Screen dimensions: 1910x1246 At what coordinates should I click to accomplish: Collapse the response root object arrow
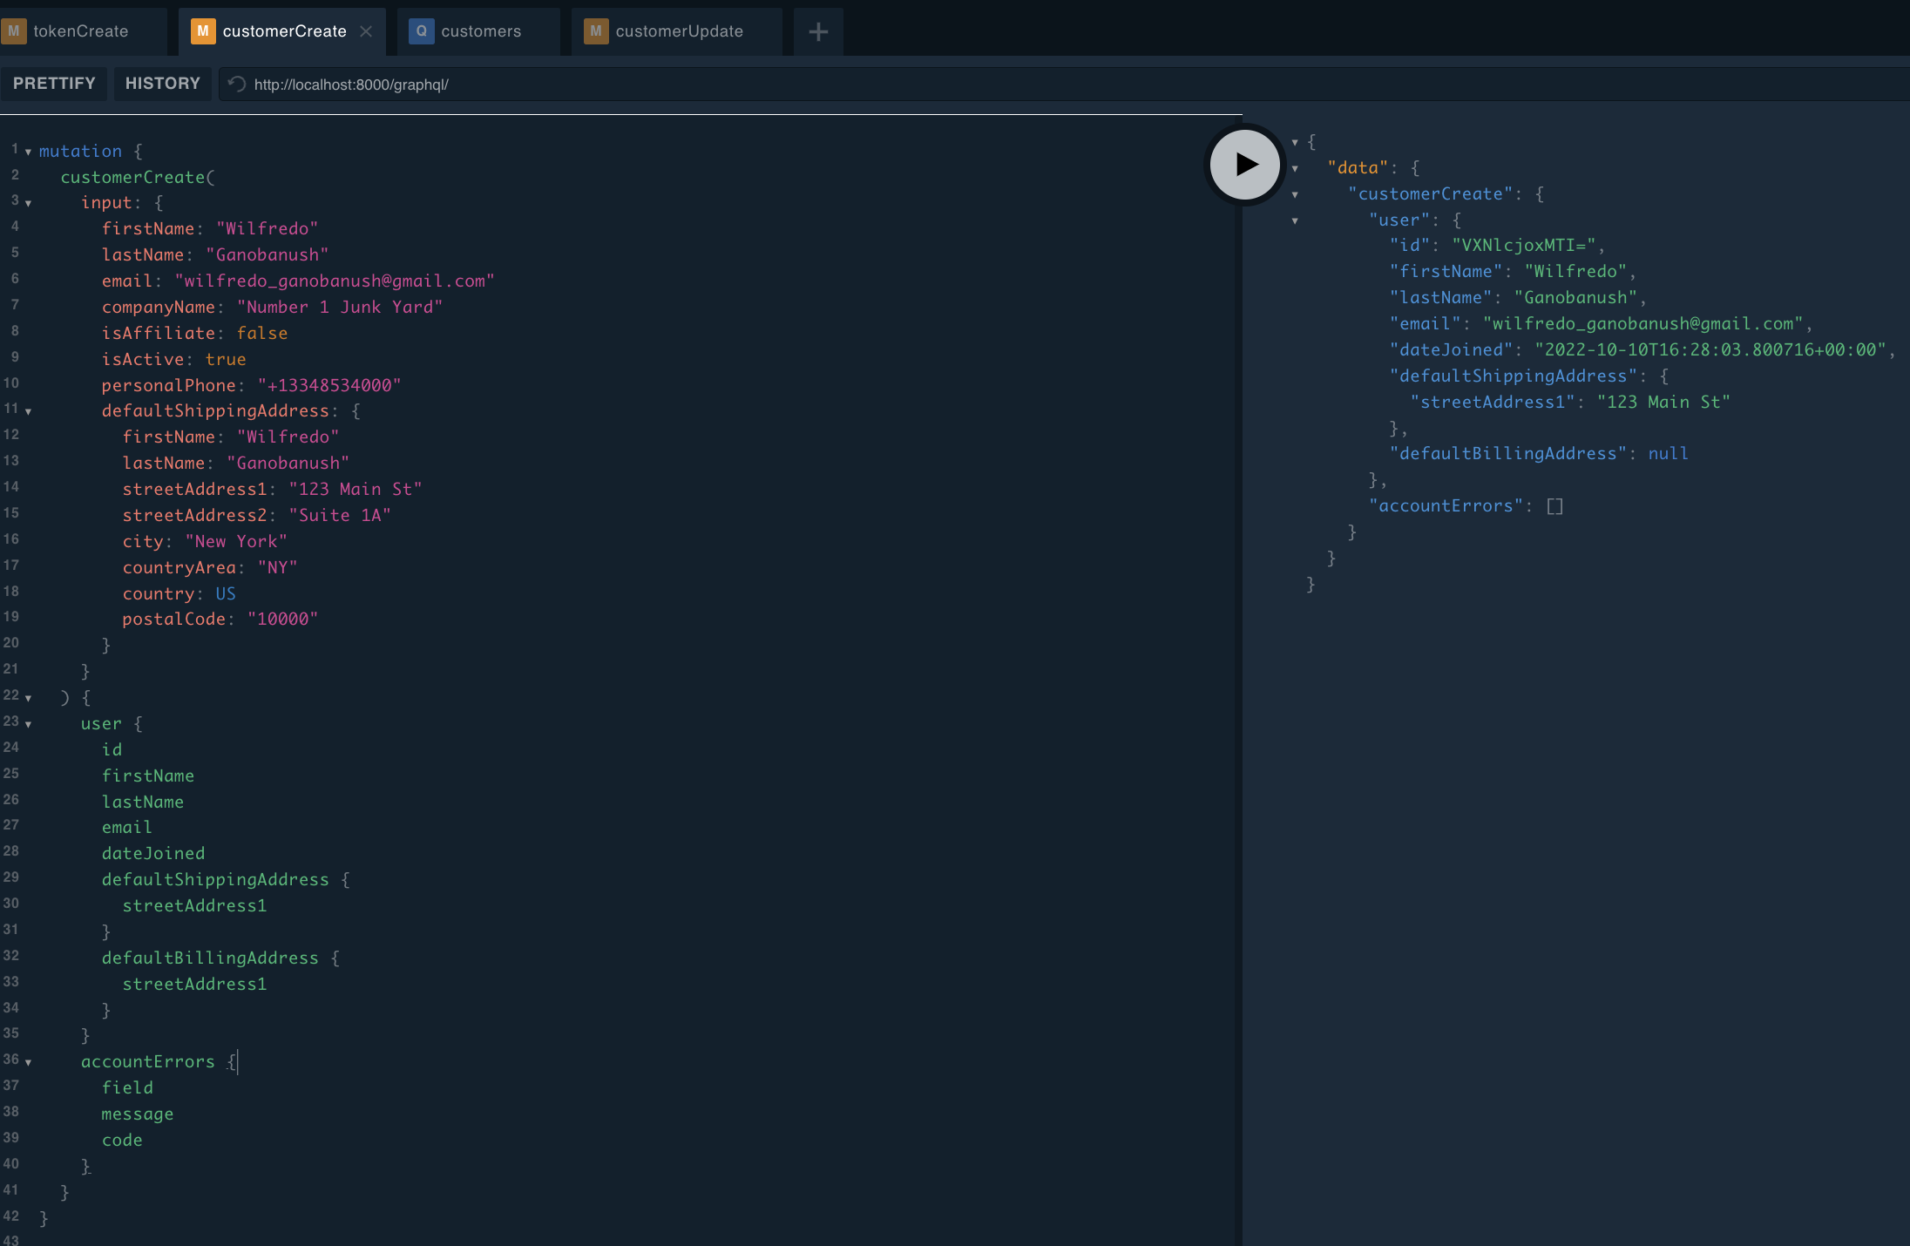[1295, 142]
